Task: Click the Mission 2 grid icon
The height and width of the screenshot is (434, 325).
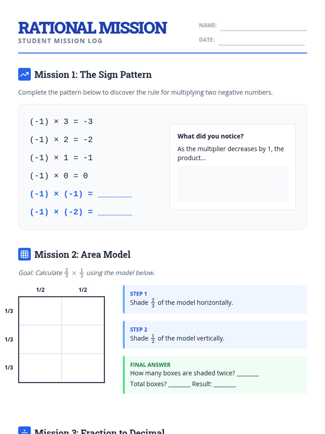Action: click(x=24, y=254)
